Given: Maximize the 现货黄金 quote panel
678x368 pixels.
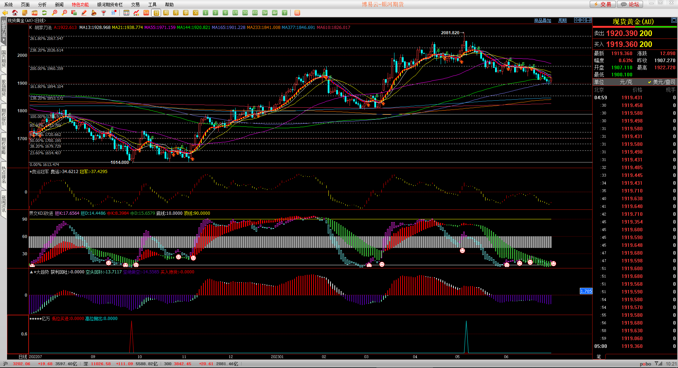Looking at the screenshot, I should [674, 20].
